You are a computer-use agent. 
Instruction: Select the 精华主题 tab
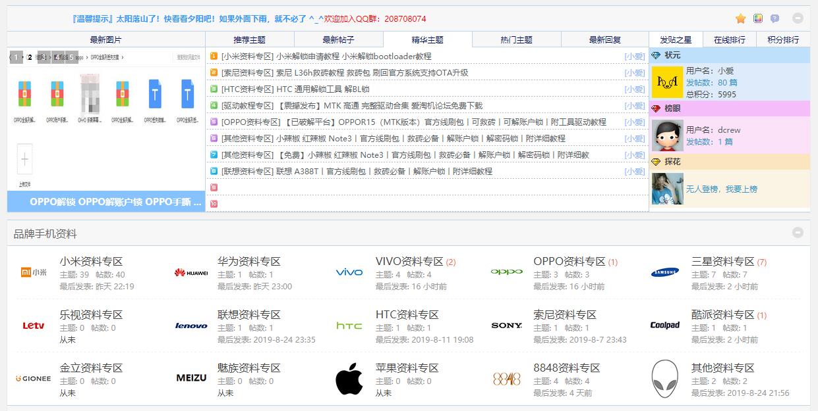[x=427, y=39]
